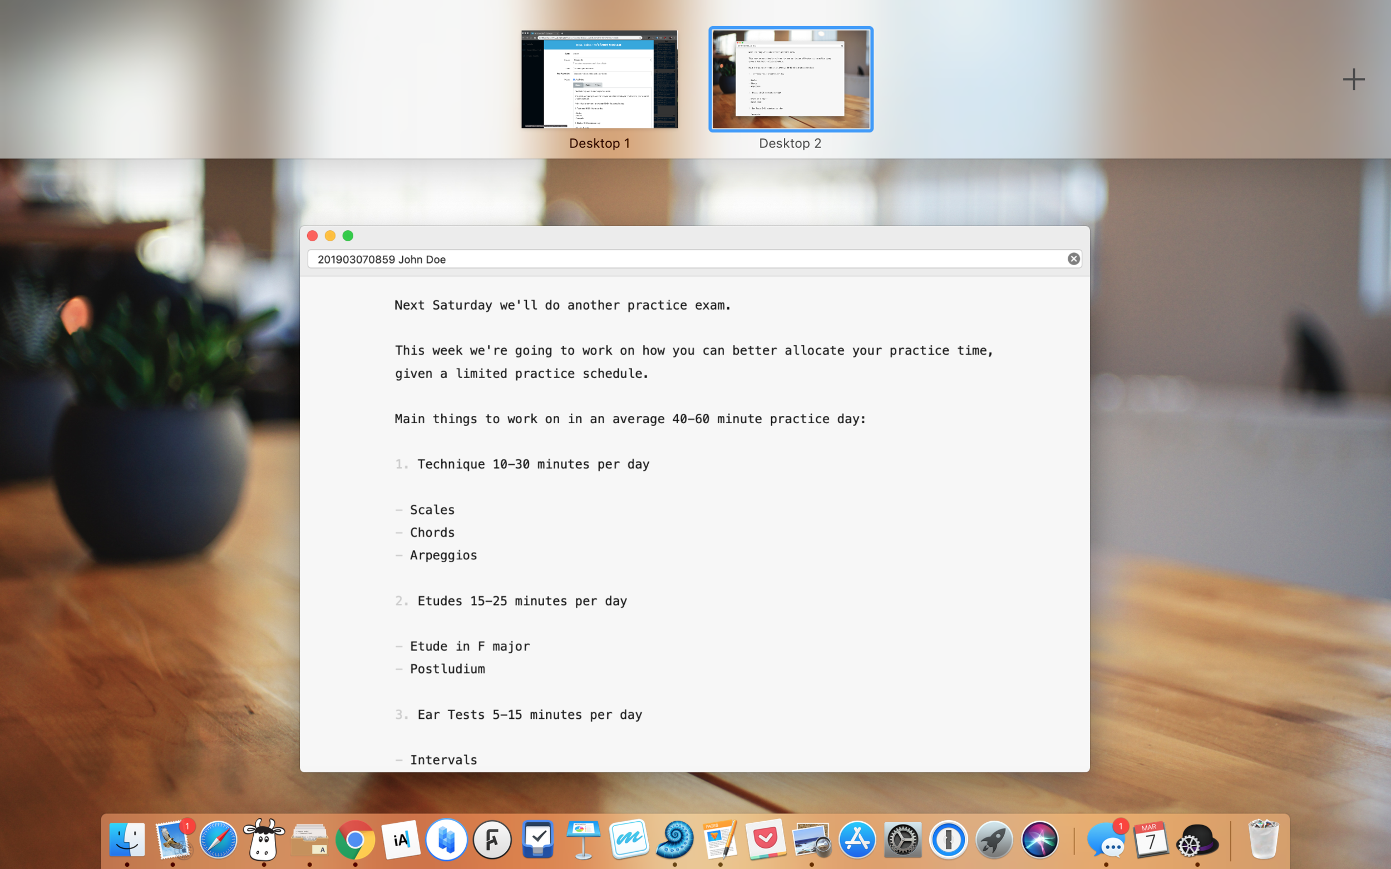Click 'Technique 10–30 minutes per day' line
This screenshot has width=1391, height=869.
[x=533, y=464]
